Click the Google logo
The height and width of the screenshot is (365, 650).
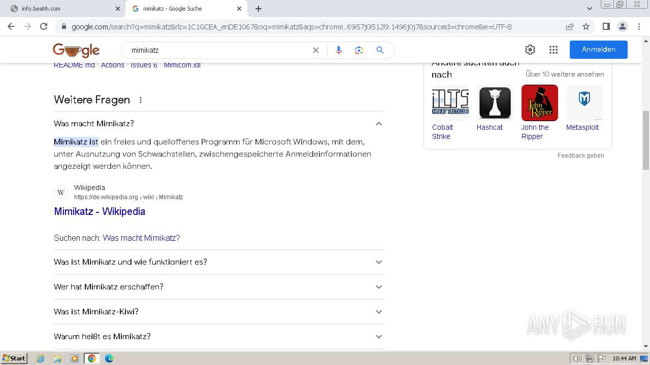pyautogui.click(x=76, y=50)
